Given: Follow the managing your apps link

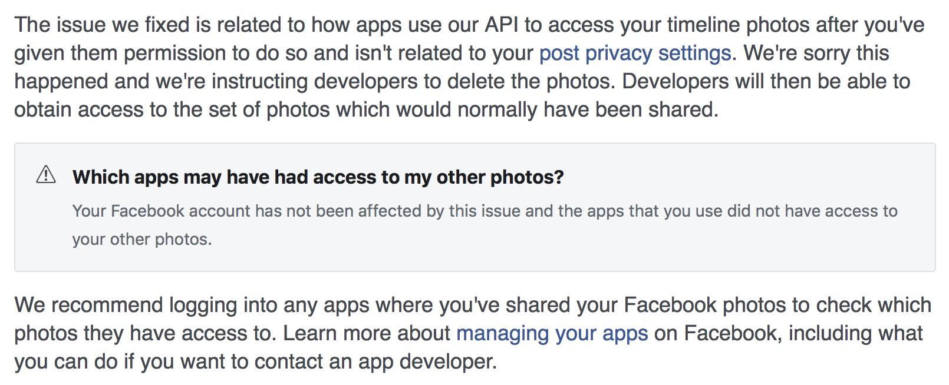Looking at the screenshot, I should (552, 334).
